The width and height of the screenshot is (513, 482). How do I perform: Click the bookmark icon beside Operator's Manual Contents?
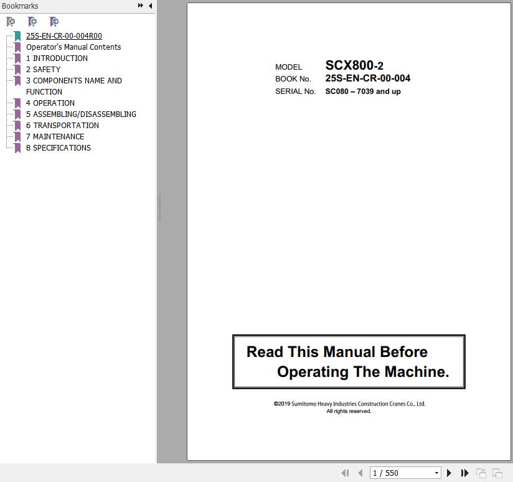[17, 47]
